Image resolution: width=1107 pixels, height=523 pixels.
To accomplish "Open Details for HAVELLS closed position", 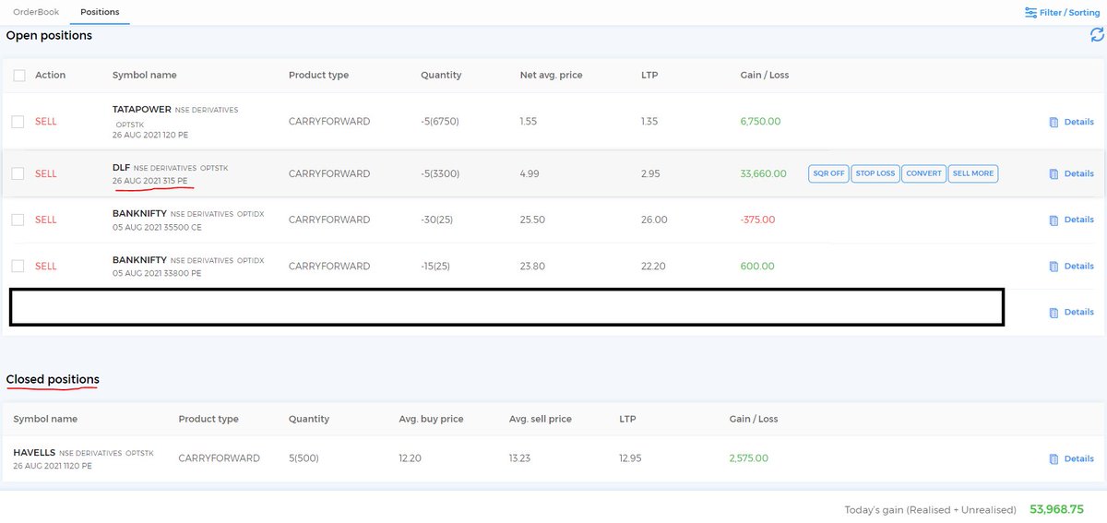I will [x=1071, y=458].
